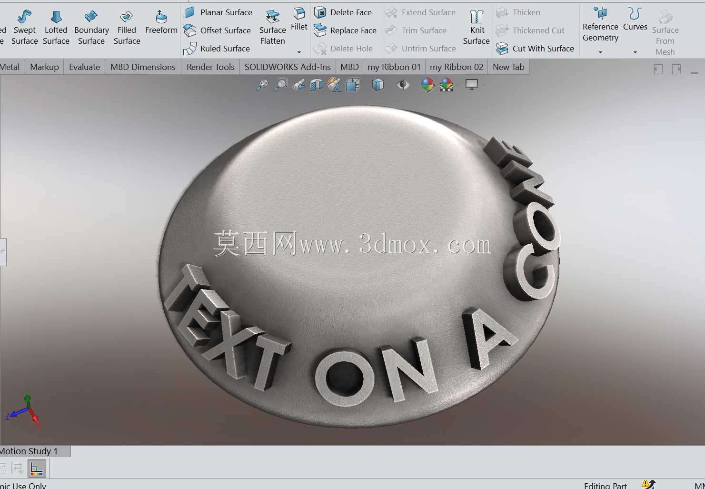Viewport: 705px width, 489px height.
Task: Click the Cut With Surface command
Action: point(535,49)
